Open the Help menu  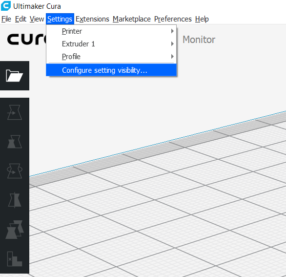coord(202,19)
